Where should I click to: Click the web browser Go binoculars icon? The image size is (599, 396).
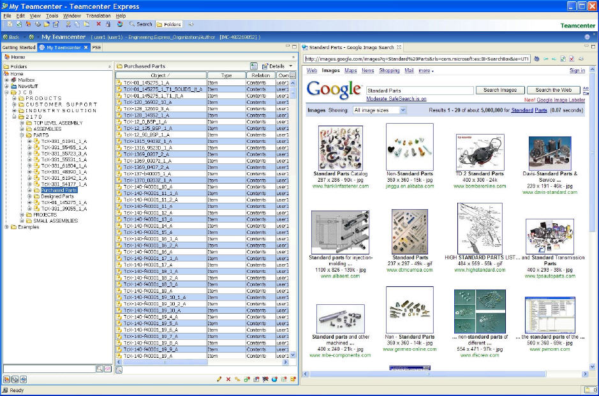(536, 59)
